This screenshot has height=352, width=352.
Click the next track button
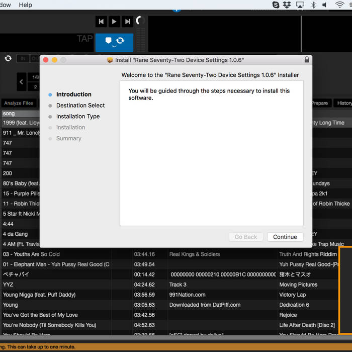(x=127, y=21)
